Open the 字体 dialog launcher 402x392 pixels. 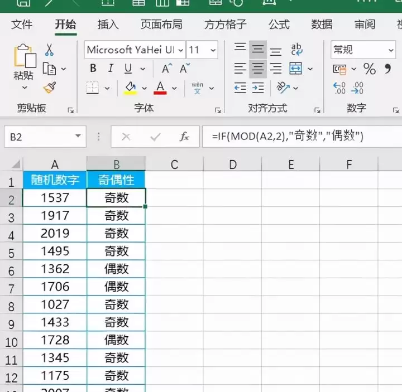218,110
